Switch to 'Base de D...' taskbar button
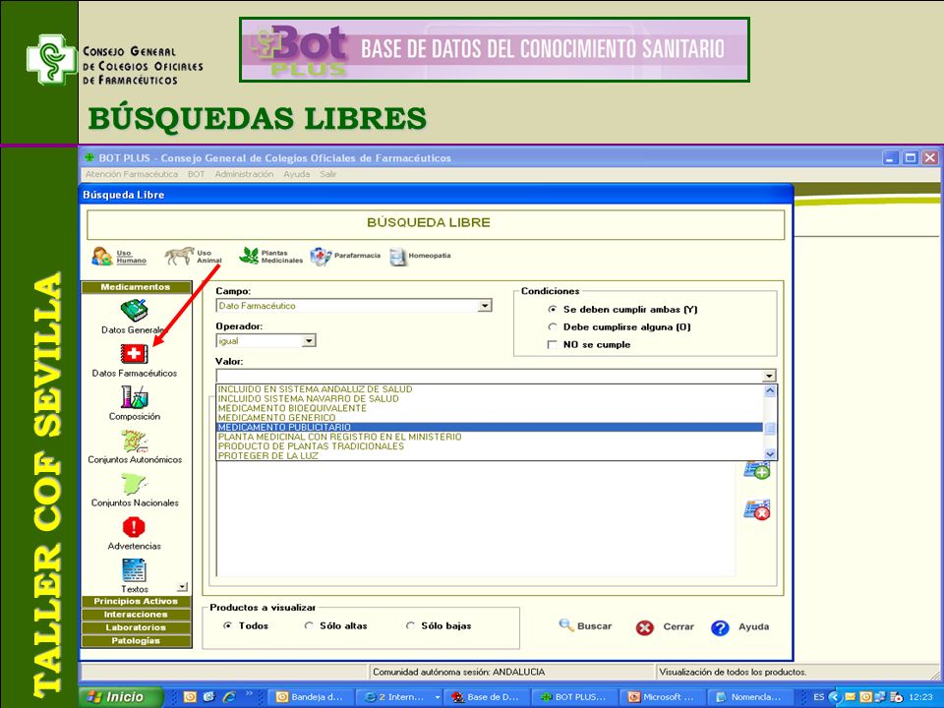Viewport: 944px width, 708px height. pyautogui.click(x=487, y=696)
